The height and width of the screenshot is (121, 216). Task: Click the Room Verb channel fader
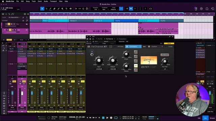[x=32, y=93]
